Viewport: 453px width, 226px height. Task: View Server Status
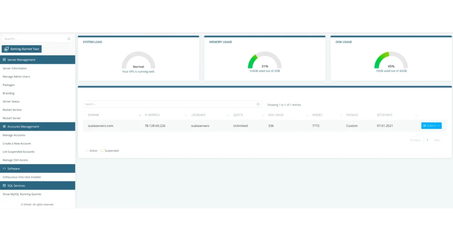tap(11, 102)
